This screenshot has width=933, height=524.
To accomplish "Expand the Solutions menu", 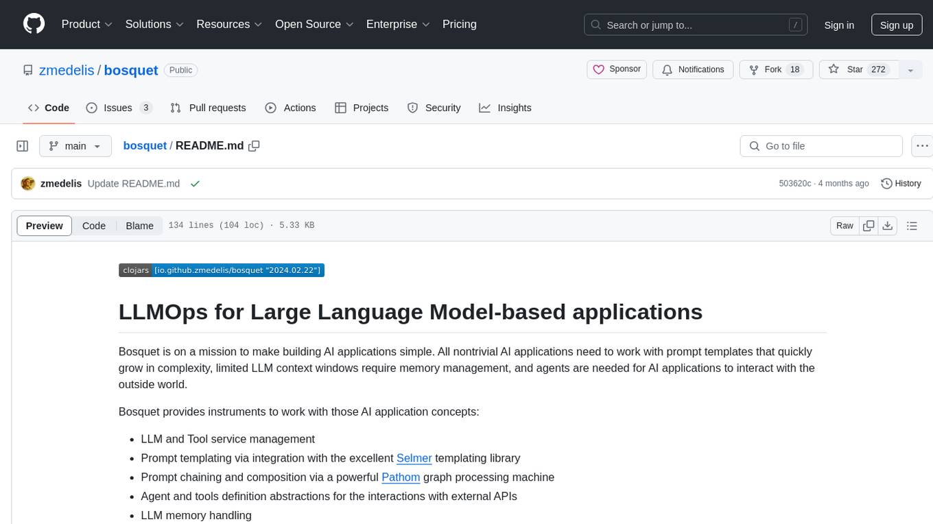I will [154, 24].
